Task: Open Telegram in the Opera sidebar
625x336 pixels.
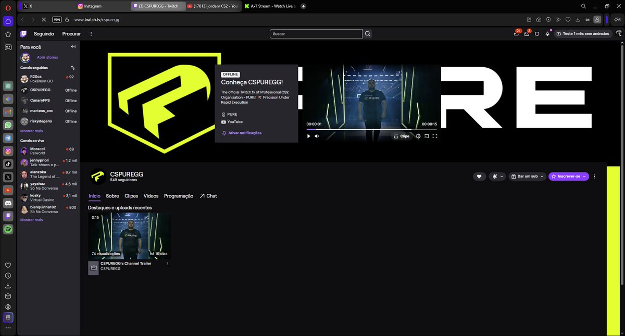Action: 8,138
